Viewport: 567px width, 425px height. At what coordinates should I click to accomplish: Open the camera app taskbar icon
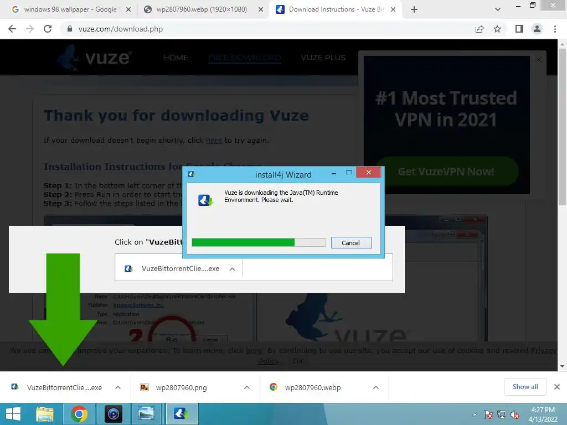pos(113,414)
